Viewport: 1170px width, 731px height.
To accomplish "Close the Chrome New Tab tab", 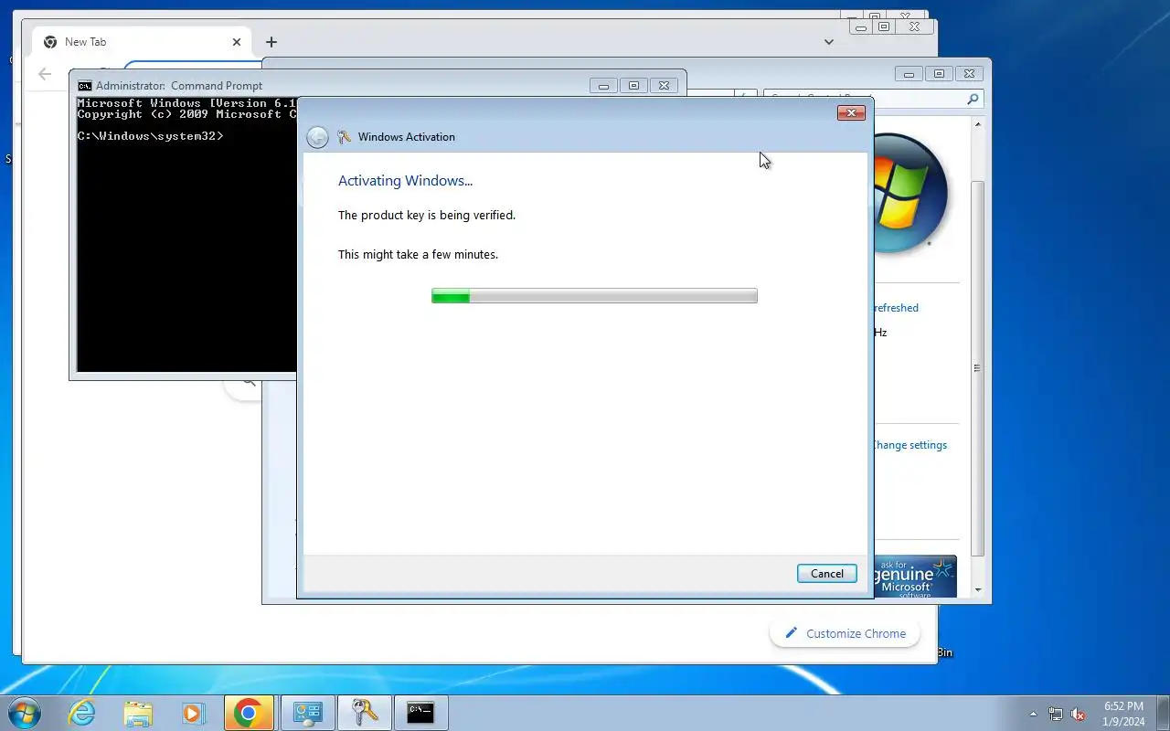I will coord(237,42).
